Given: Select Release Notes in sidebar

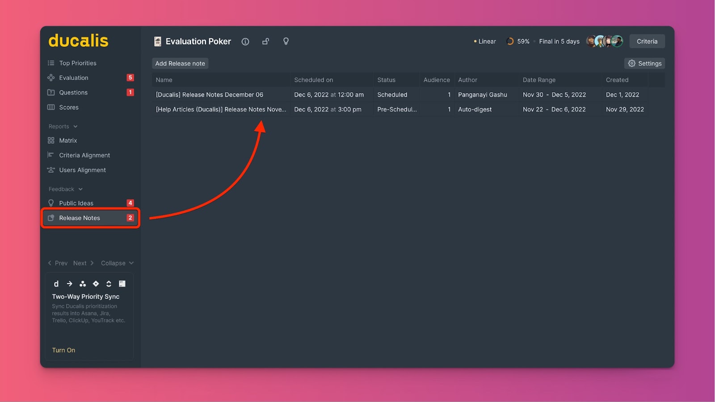Looking at the screenshot, I should pyautogui.click(x=90, y=218).
